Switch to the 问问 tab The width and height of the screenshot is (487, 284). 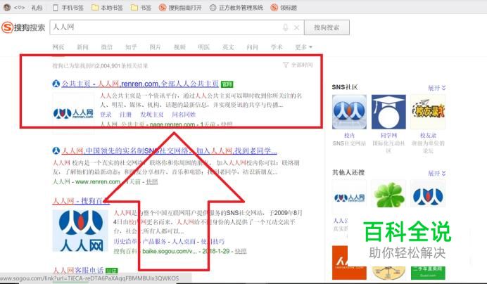point(252,47)
